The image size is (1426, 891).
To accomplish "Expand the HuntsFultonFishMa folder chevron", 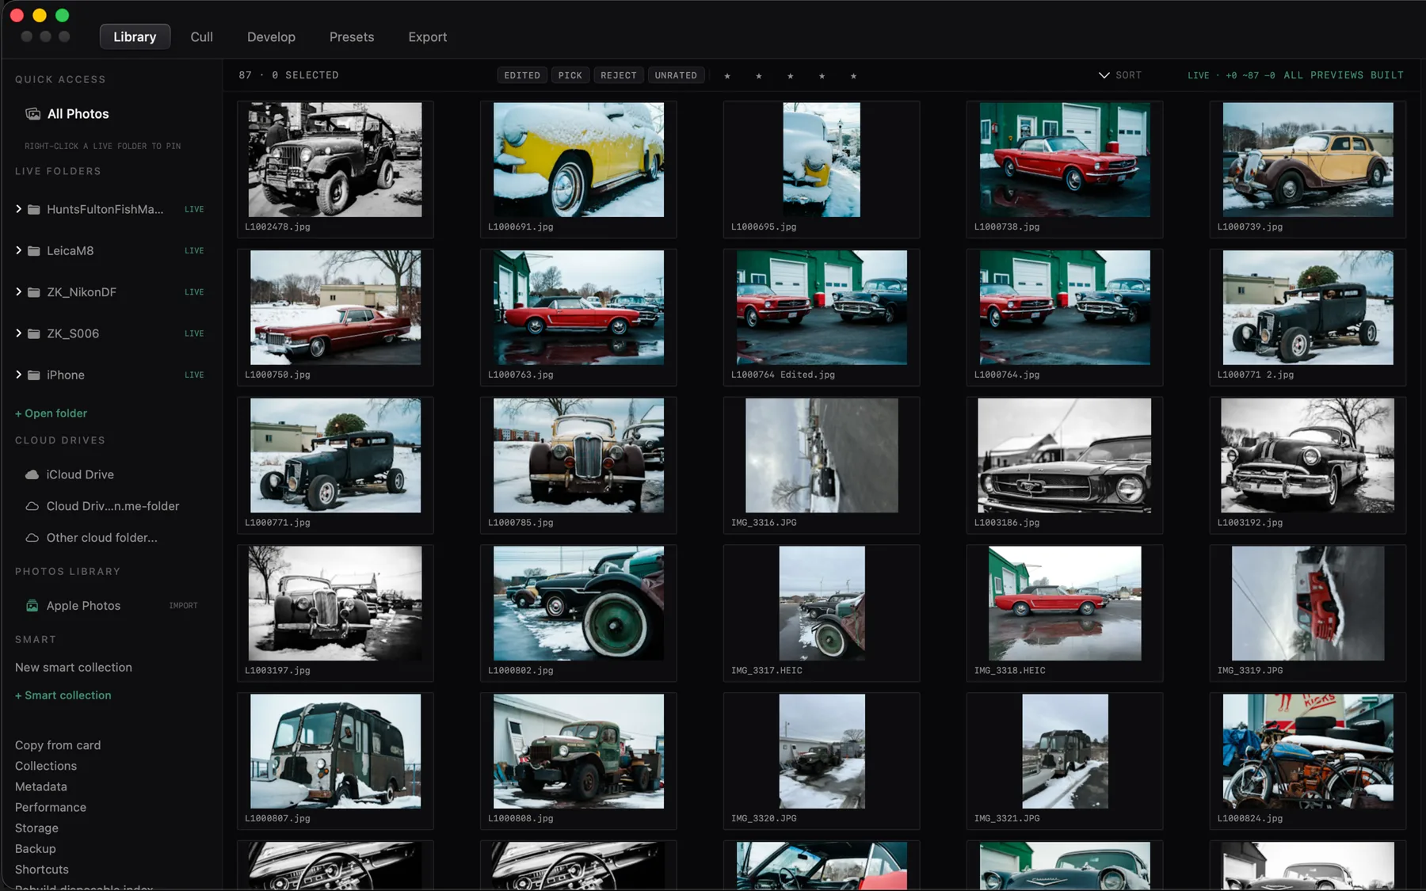I will (18, 209).
